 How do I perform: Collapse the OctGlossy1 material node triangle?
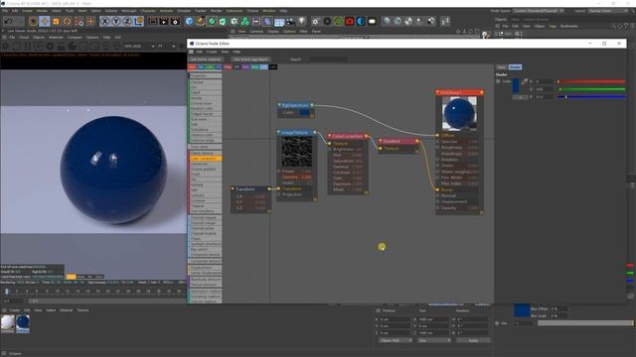[437, 92]
